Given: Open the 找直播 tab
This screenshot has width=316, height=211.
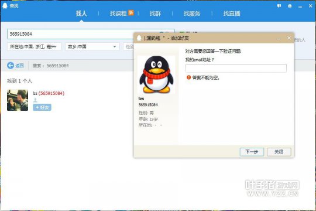Looking at the screenshot, I should pos(232,13).
